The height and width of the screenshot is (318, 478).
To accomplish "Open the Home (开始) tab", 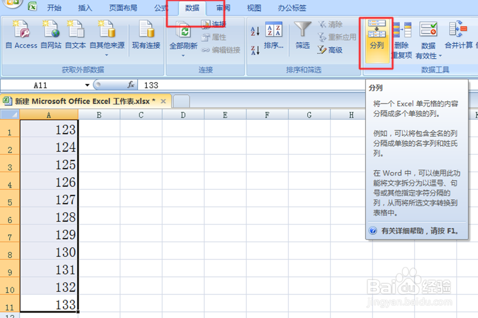I will 54,8.
